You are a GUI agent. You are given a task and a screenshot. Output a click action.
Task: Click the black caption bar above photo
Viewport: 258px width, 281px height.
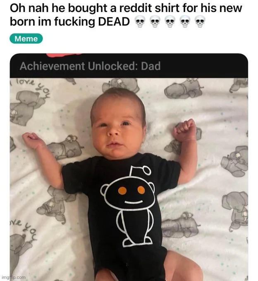click(129, 66)
